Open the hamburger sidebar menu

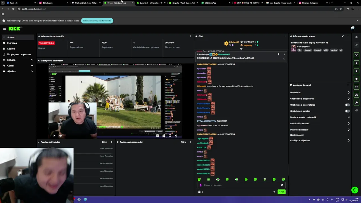point(5,28)
